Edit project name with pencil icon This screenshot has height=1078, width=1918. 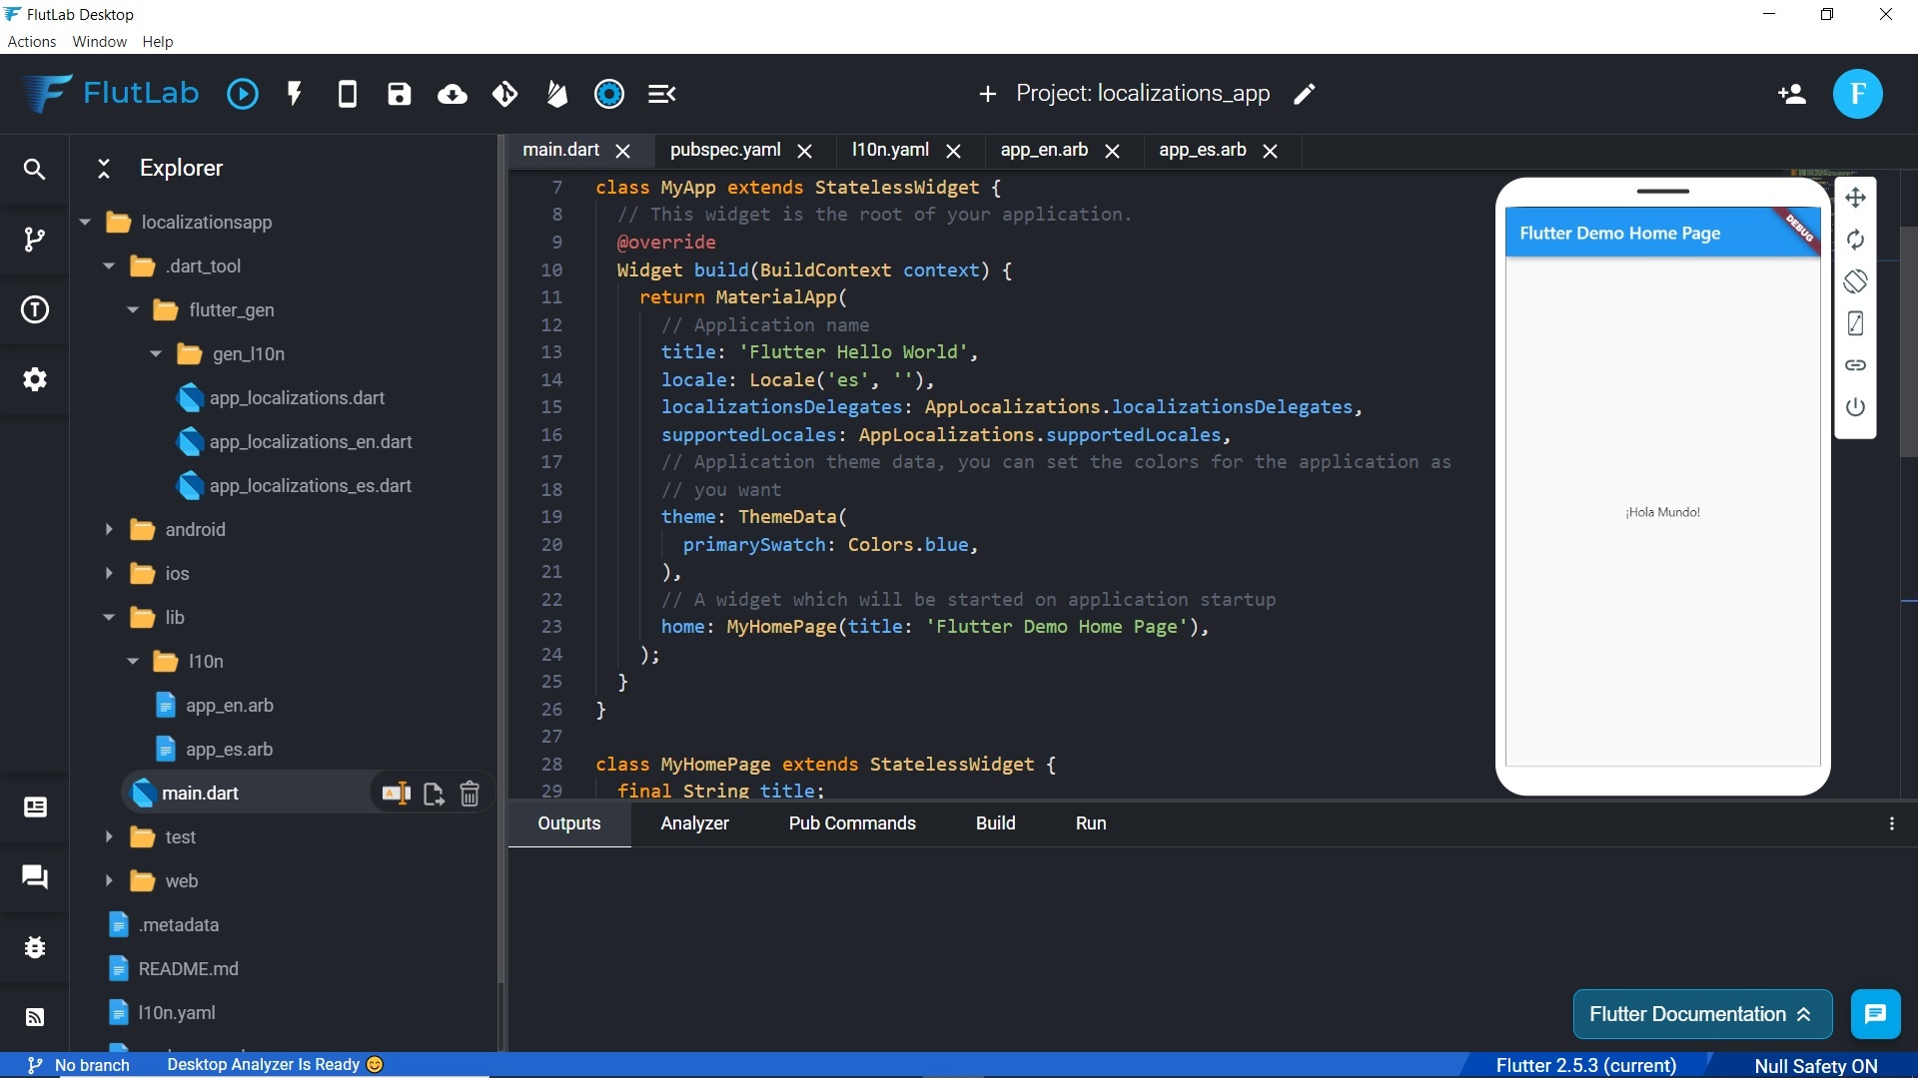point(1305,94)
